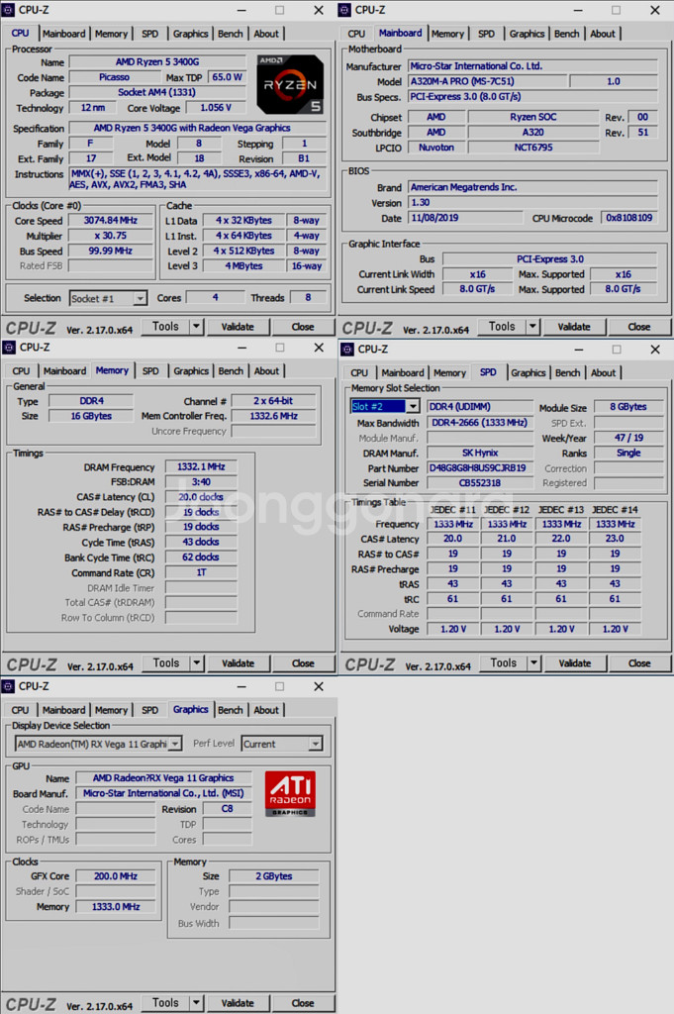This screenshot has height=1014, width=674.
Task: Maximize the SPD CPU-Z window
Action: (617, 349)
